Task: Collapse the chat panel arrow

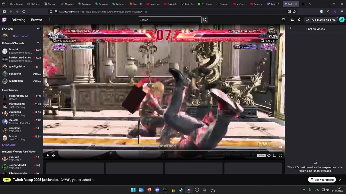Action: click(289, 28)
